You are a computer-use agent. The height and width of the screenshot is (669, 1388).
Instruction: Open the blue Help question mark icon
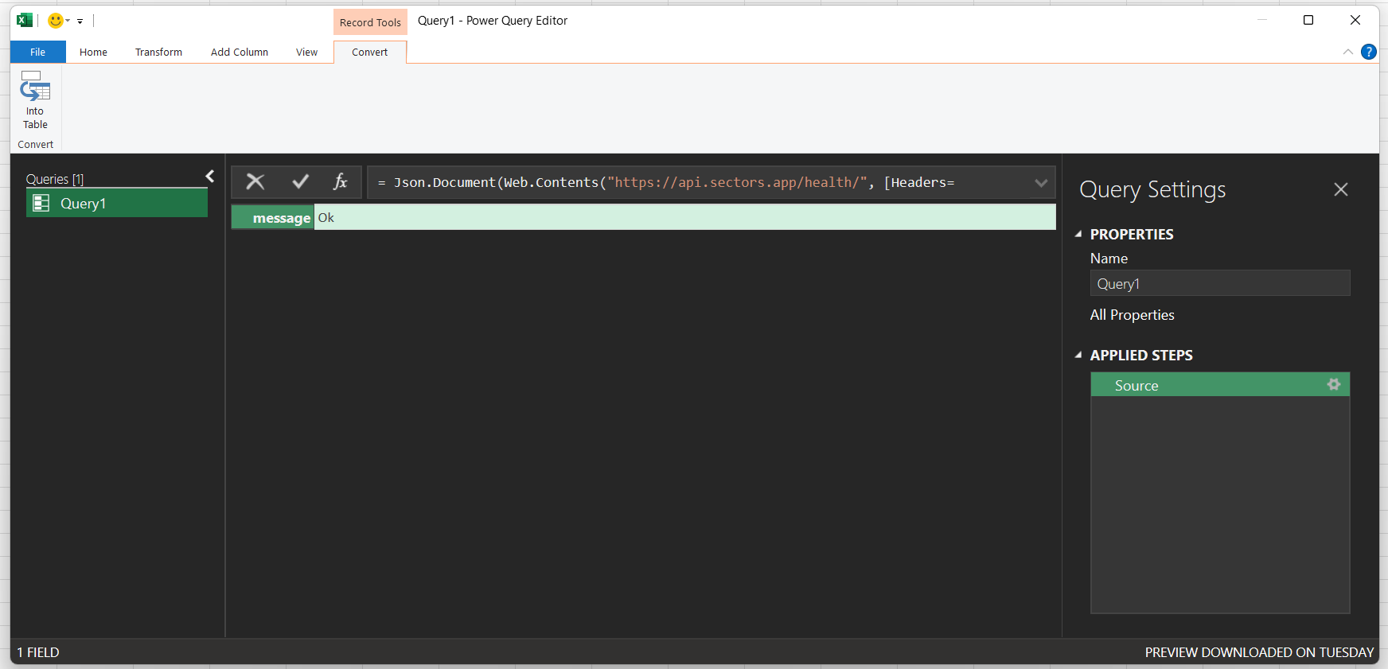(x=1369, y=52)
